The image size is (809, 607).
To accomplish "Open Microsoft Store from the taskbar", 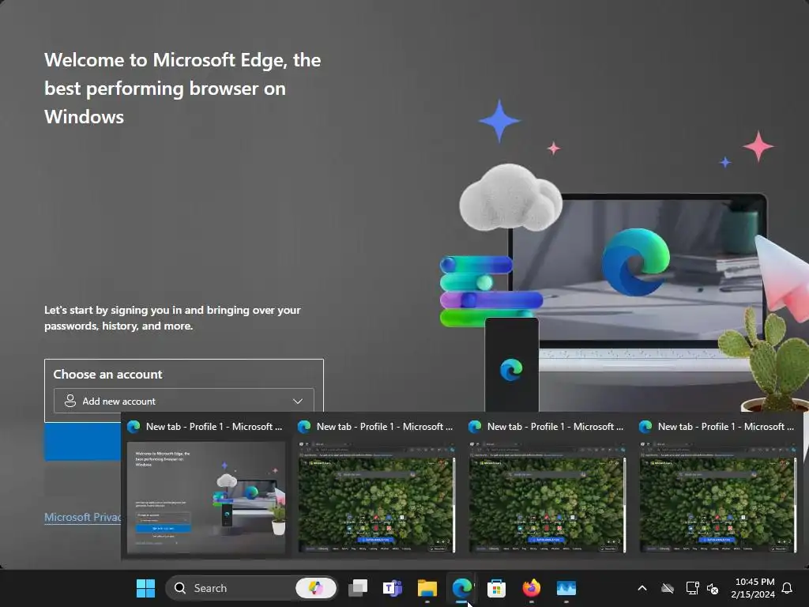I will 496,588.
